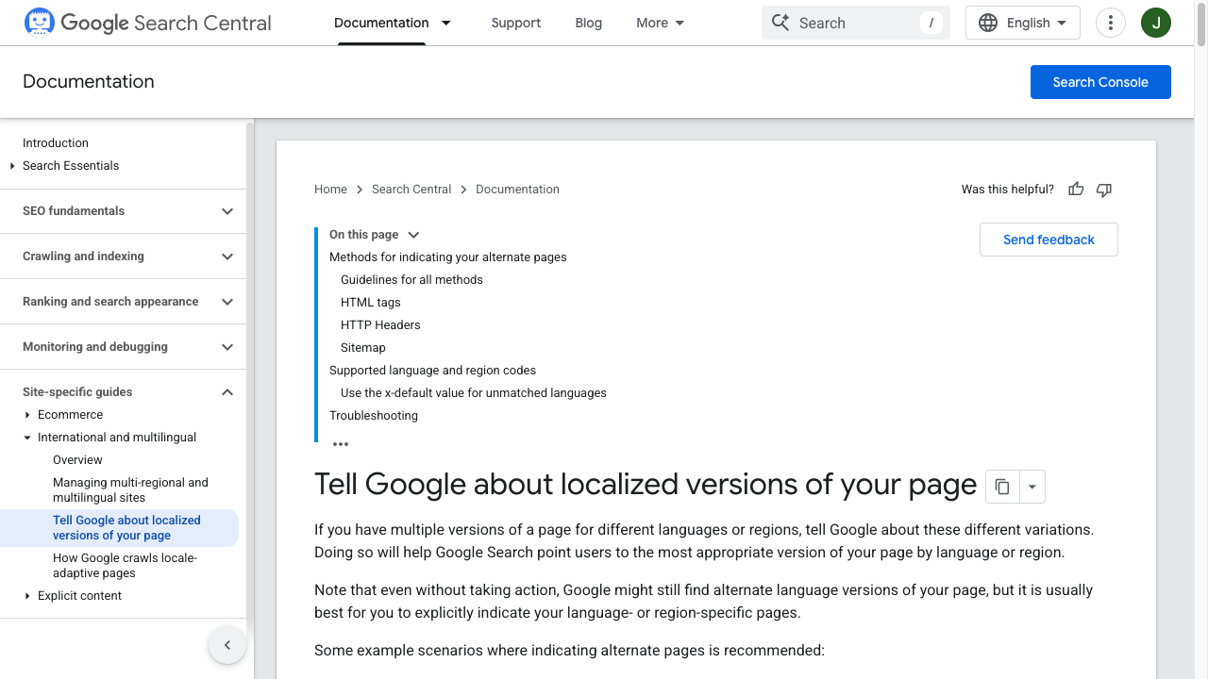Click the sidebar navigation scrollbar
Screen dimensions: 1208x679
[250, 377]
